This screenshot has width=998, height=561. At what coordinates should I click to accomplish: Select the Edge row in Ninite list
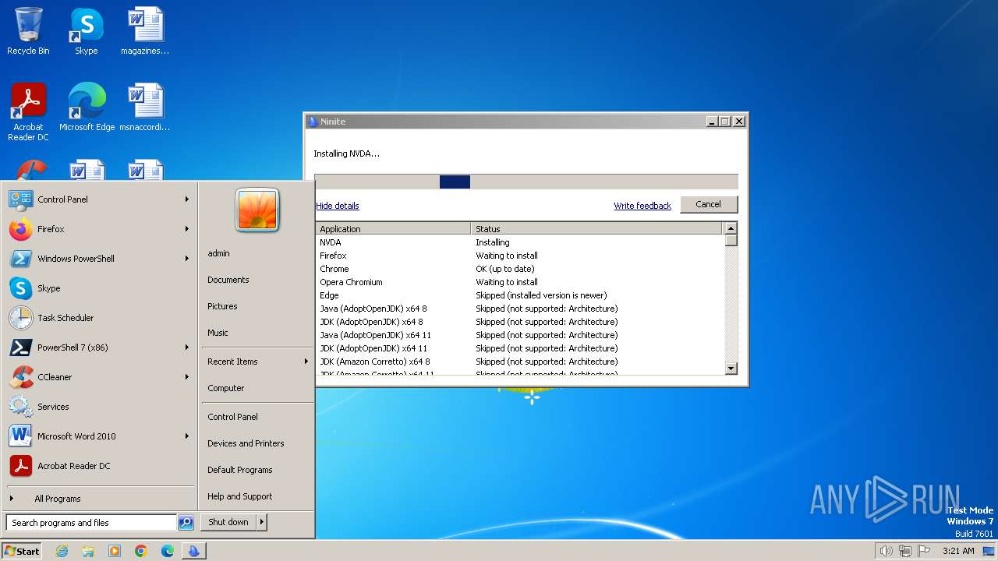520,295
